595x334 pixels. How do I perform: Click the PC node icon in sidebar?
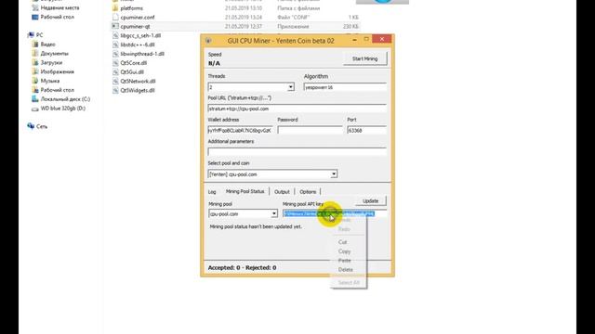(31, 35)
